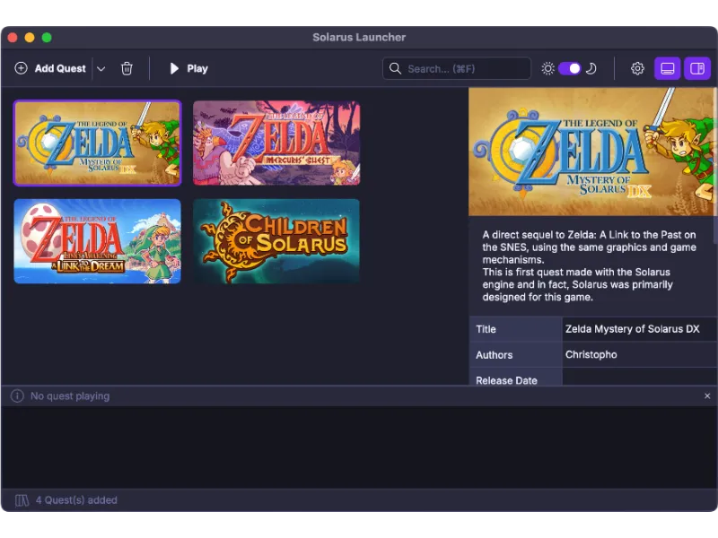The image size is (718, 538).
Task: Click the 4 Quest(s) added text
Action: pyautogui.click(x=76, y=500)
